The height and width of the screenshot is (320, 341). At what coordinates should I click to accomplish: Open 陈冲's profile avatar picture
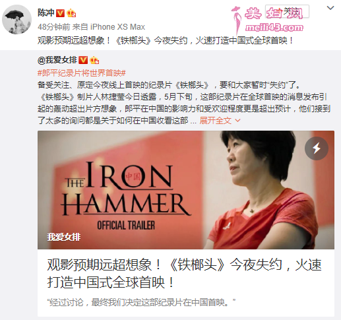click(16, 20)
